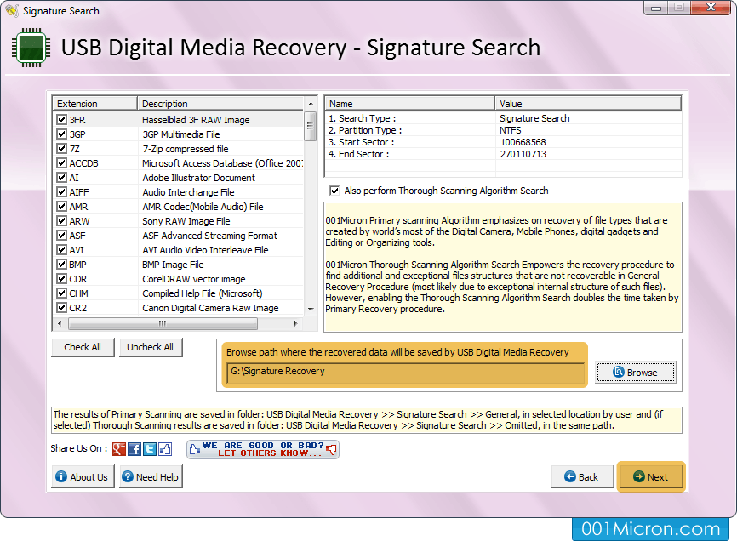Viewport: 737px width, 541px height.
Task: Sort by the Extension column header
Action: click(95, 104)
